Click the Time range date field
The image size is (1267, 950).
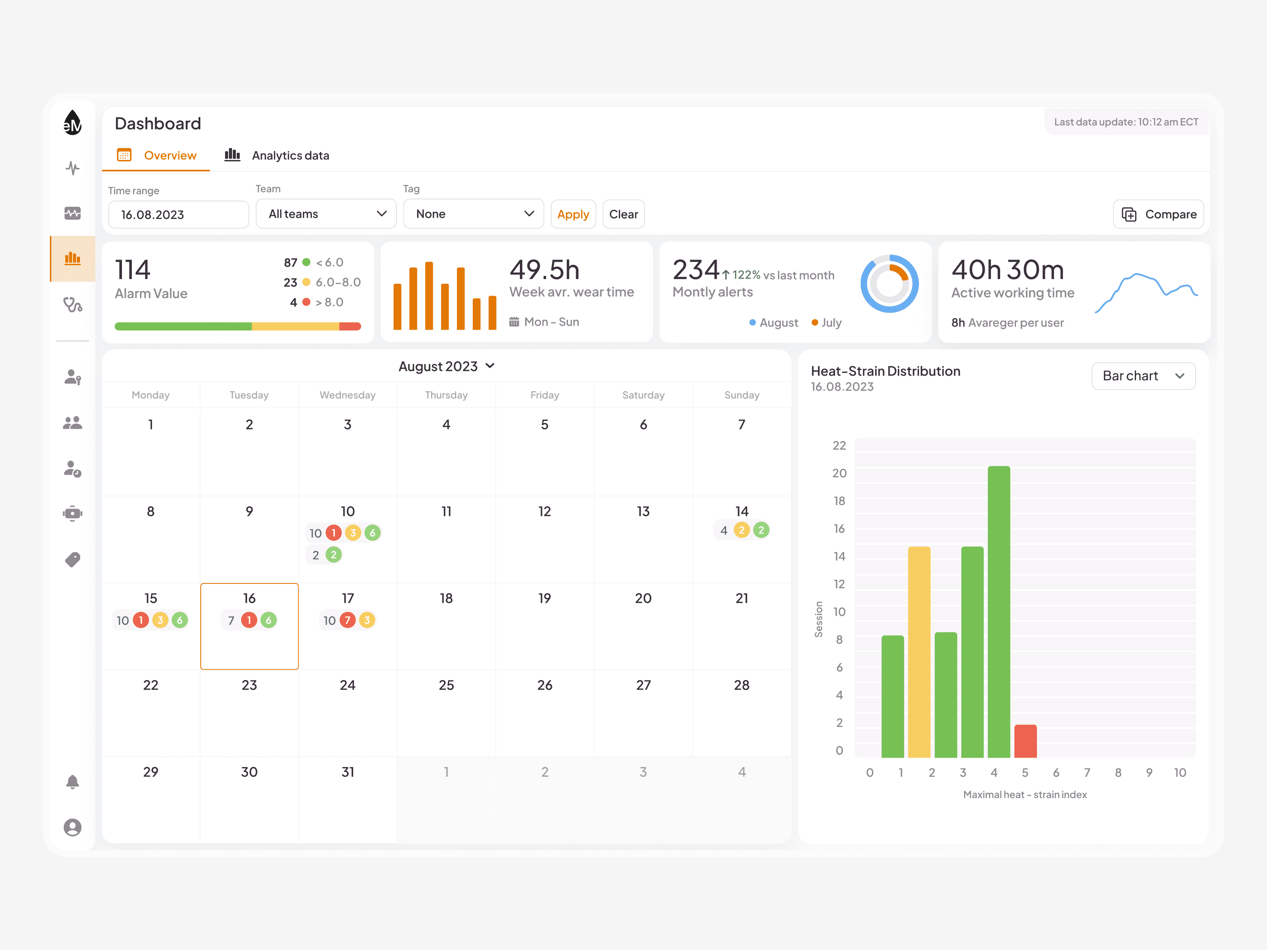click(x=178, y=215)
